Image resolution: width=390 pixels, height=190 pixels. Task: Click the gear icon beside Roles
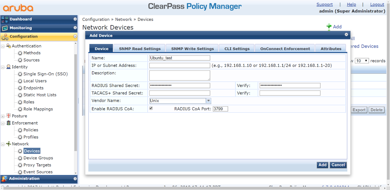point(20,102)
